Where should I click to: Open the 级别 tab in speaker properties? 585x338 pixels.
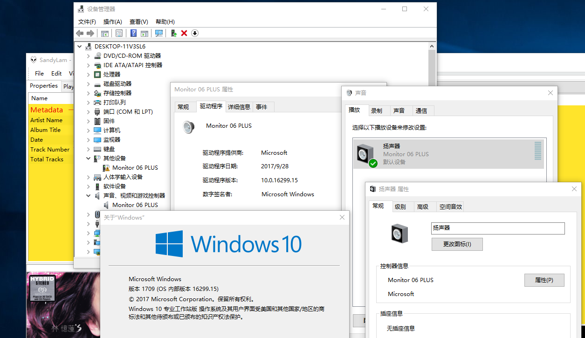click(x=400, y=207)
